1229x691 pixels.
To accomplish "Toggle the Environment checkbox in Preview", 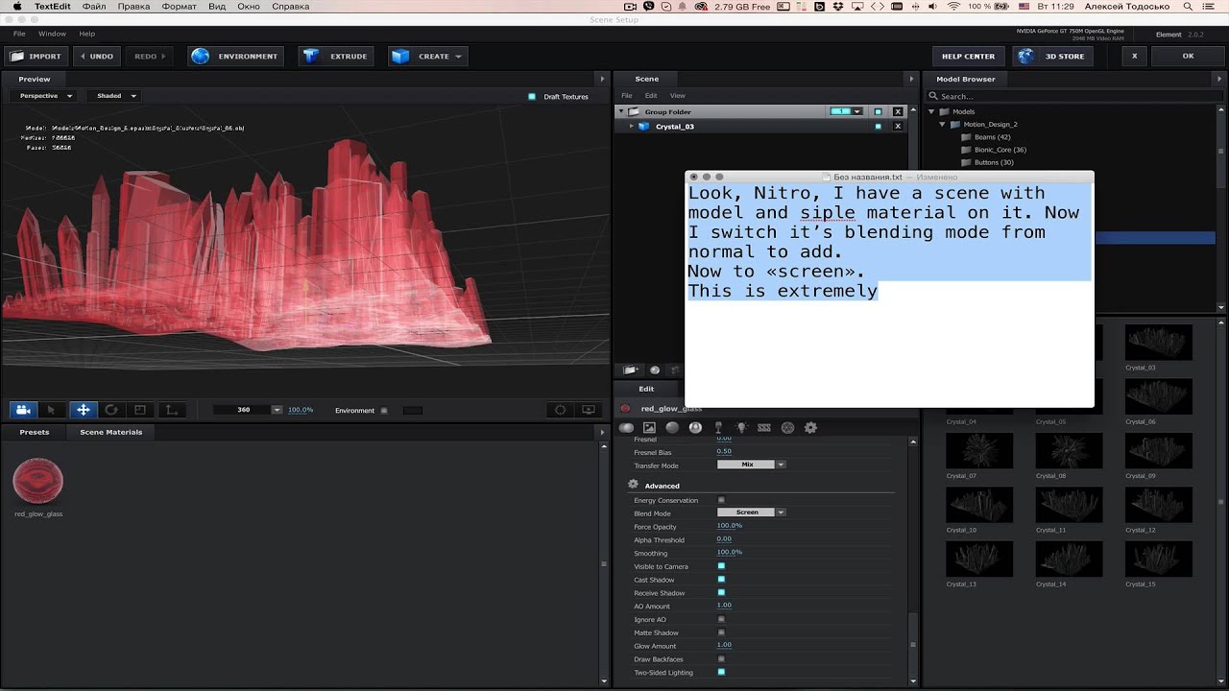I will pos(384,410).
